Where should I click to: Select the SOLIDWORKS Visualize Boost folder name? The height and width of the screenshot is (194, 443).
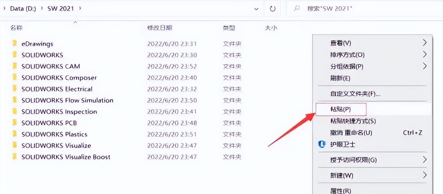tap(66, 157)
